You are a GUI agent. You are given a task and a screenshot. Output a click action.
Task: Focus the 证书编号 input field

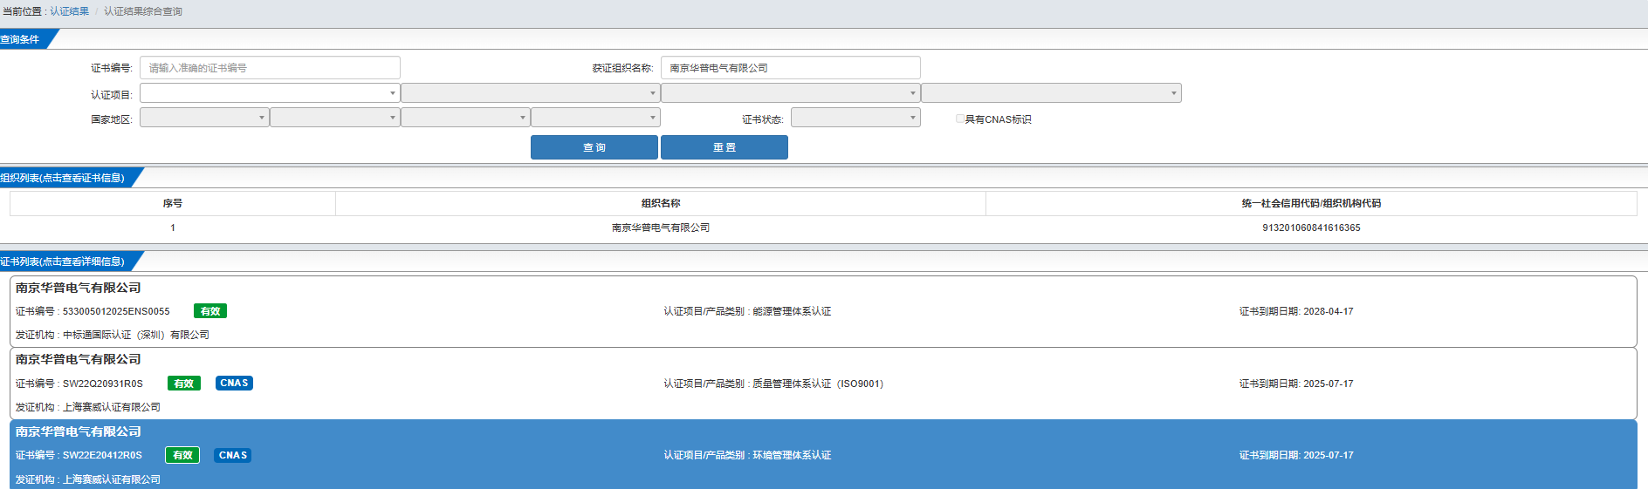tap(270, 68)
